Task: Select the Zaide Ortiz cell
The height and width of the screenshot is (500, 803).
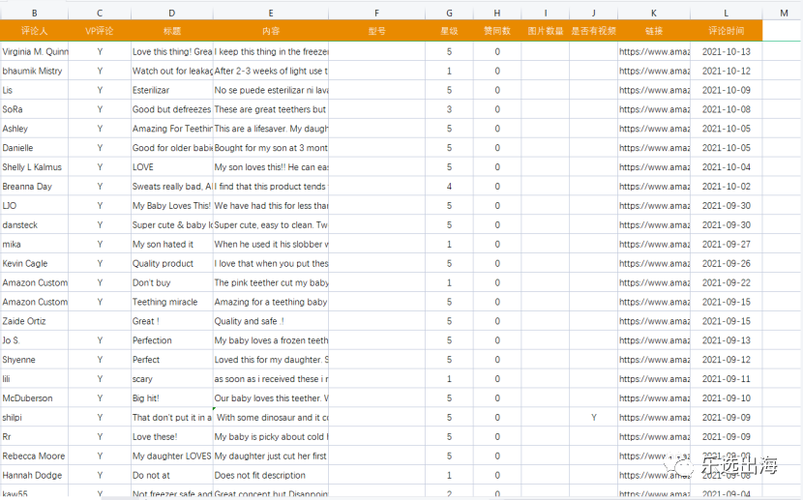Action: pos(34,321)
